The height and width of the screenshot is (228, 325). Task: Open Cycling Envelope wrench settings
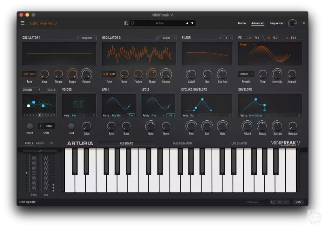pyautogui.click(x=230, y=116)
